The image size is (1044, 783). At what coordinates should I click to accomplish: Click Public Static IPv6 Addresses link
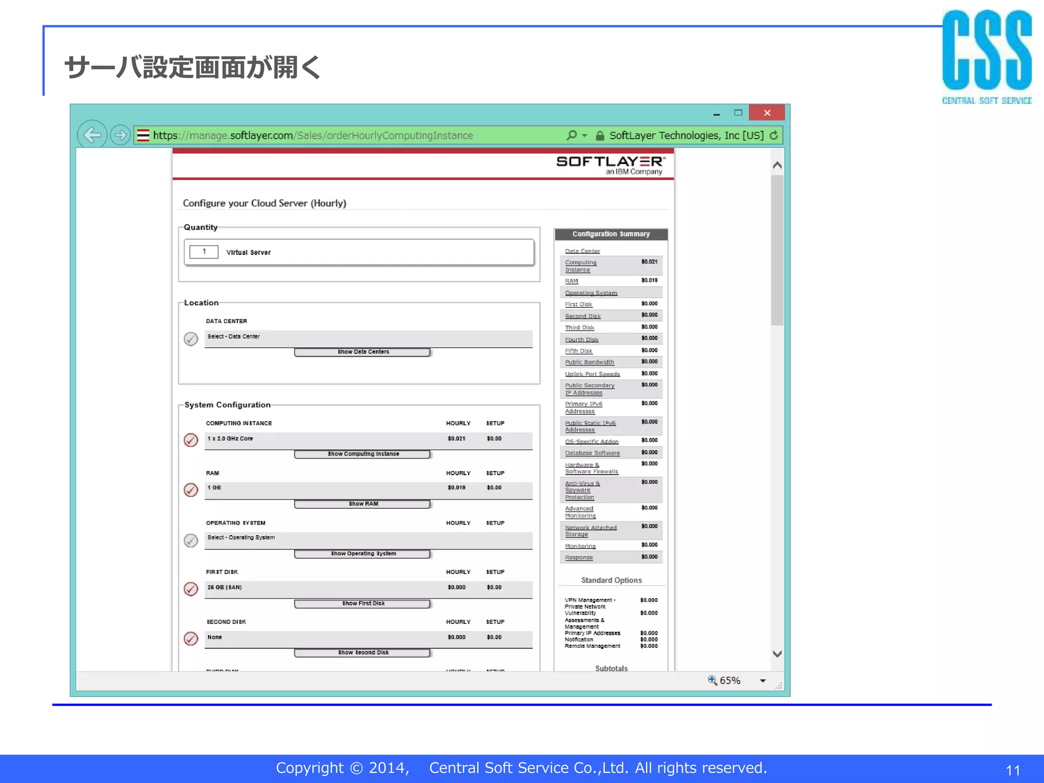point(590,426)
